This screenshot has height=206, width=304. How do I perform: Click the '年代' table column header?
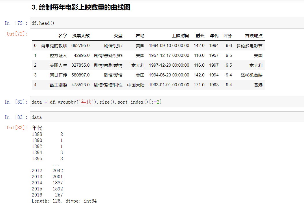[x=214, y=36]
